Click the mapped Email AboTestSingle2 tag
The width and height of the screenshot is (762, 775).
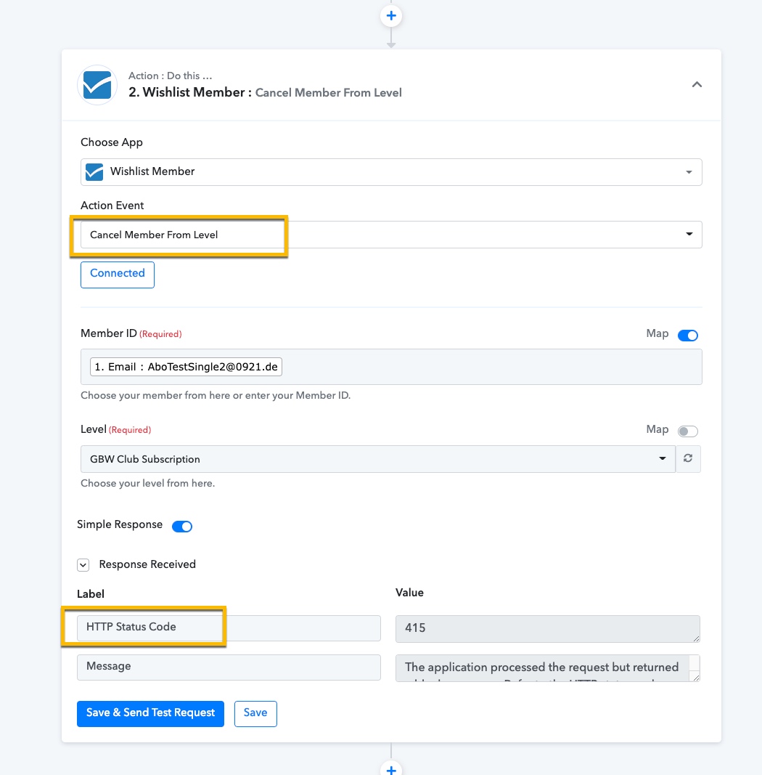(187, 367)
